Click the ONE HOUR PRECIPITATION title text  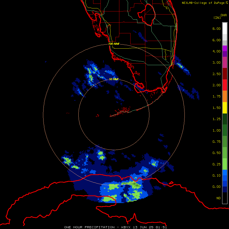[89, 227]
